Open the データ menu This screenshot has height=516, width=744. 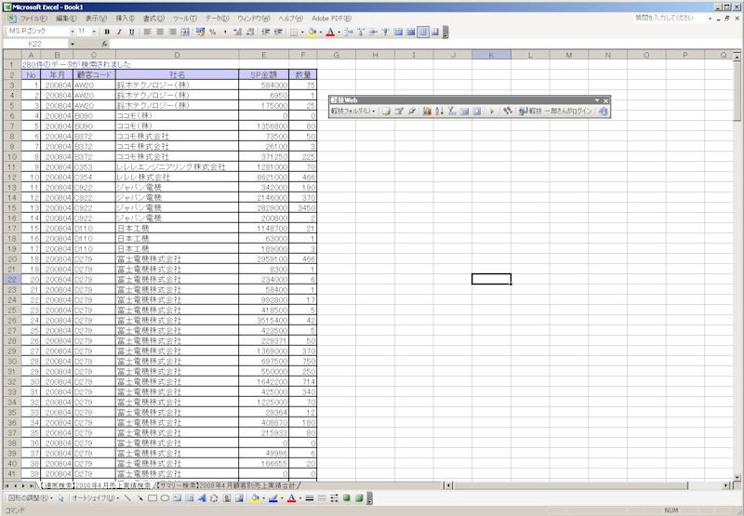(x=217, y=19)
